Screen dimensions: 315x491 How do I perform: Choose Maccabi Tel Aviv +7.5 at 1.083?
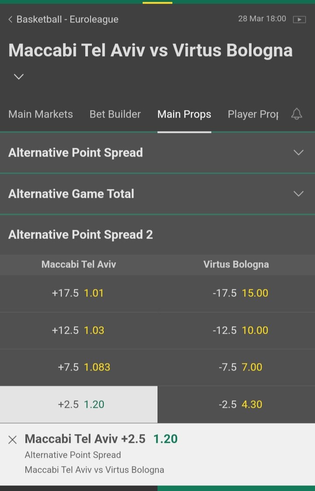[78, 367]
